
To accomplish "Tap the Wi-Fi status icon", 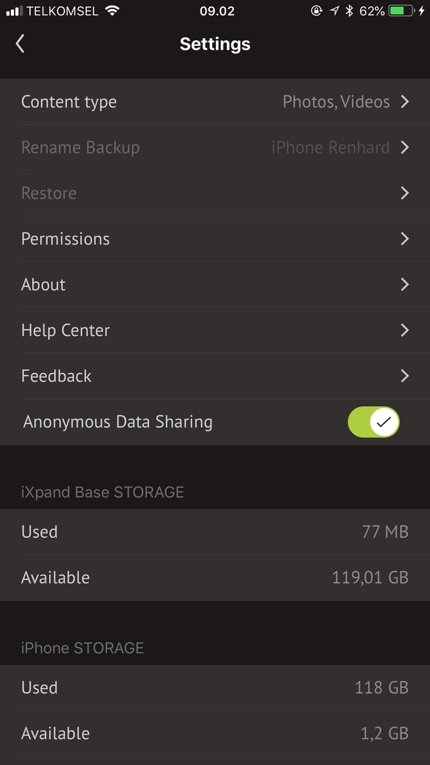I will coord(113,11).
